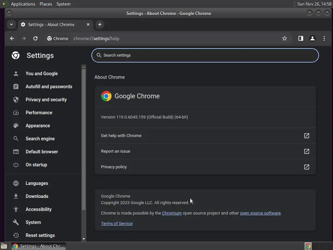
Task: Follow the Chromium link
Action: click(172, 213)
